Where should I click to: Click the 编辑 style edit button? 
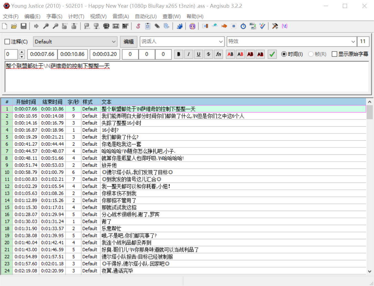(129, 42)
